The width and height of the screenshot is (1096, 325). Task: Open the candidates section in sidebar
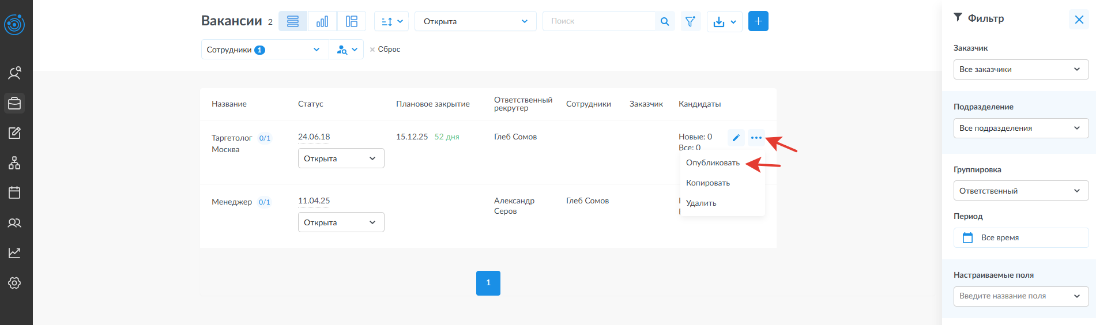coord(14,73)
